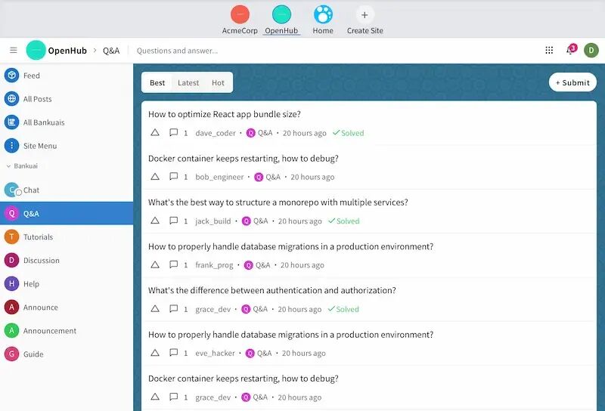Open All Posts in the sidebar
This screenshot has height=411, width=605.
coord(67,99)
